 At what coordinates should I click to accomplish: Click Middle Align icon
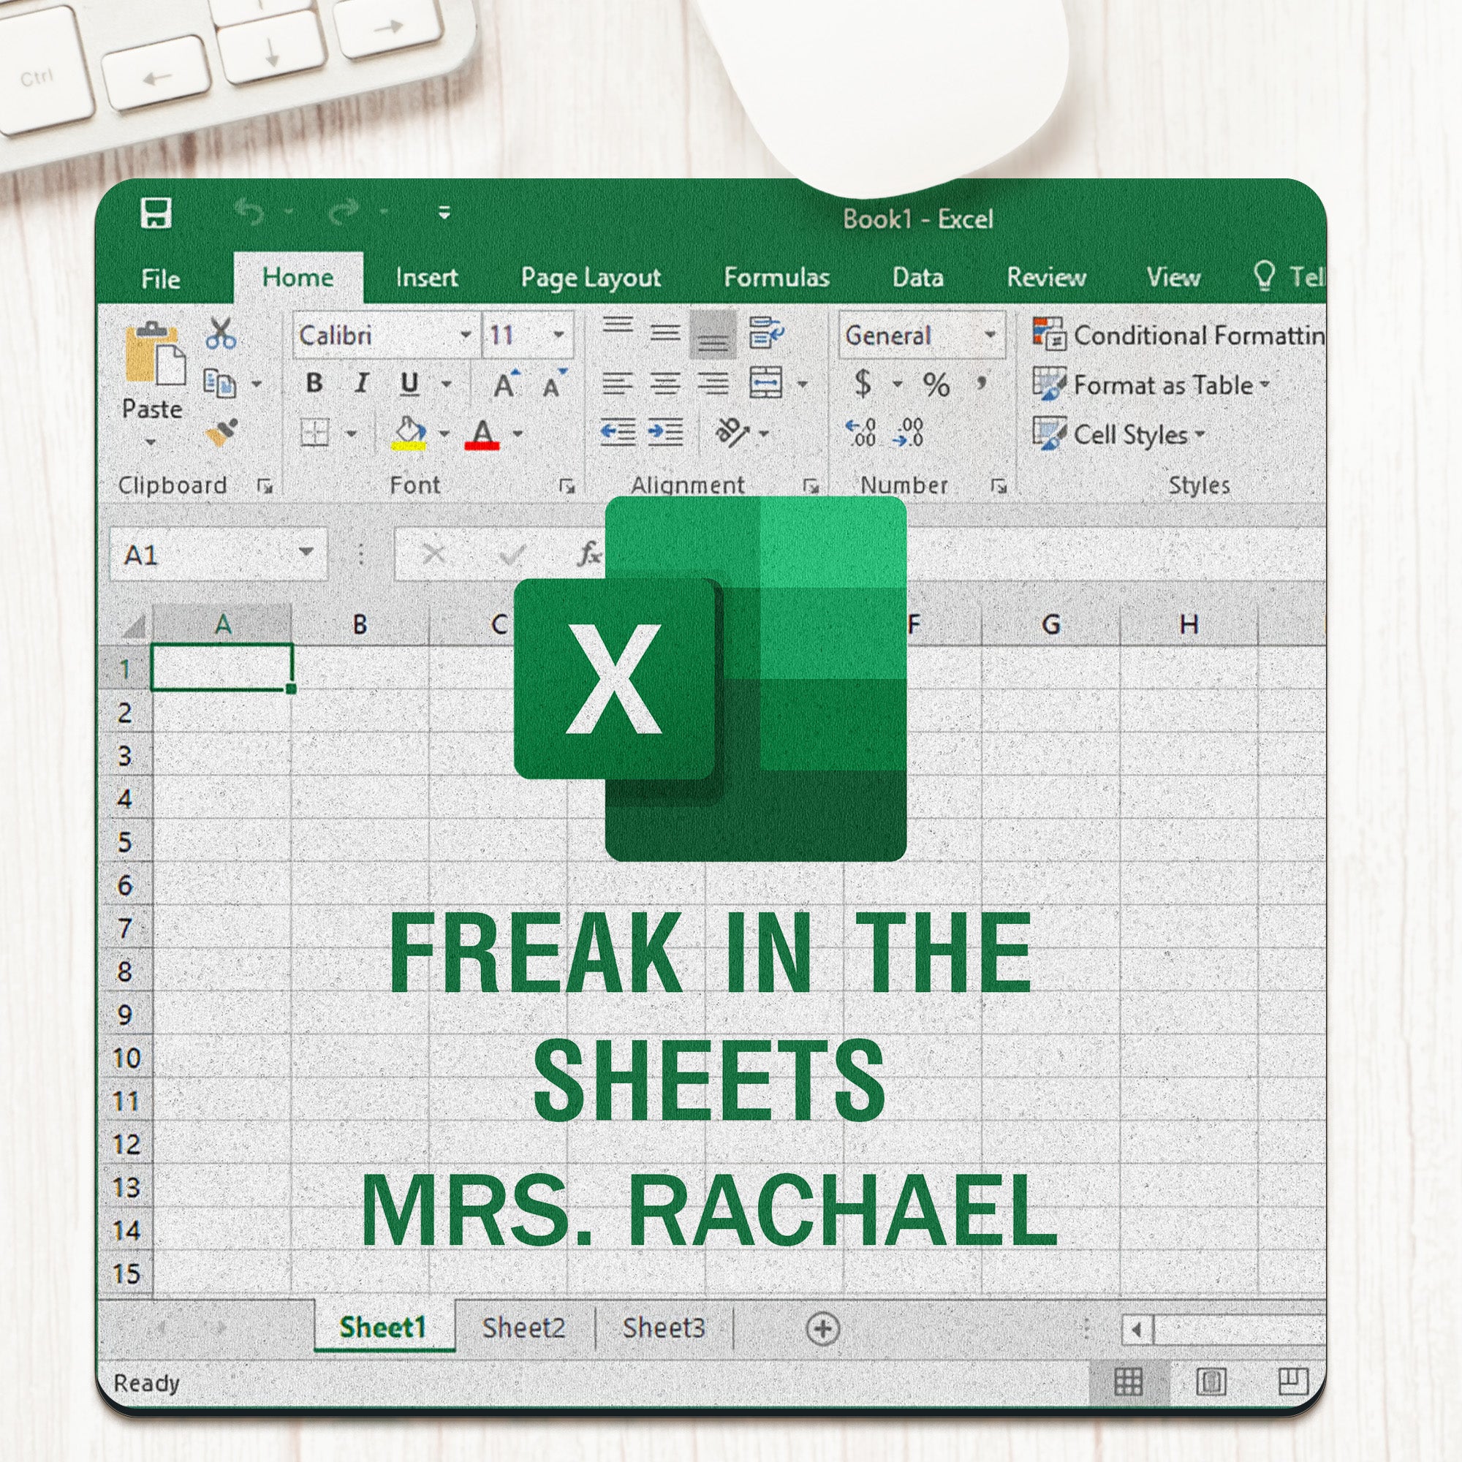[x=665, y=332]
